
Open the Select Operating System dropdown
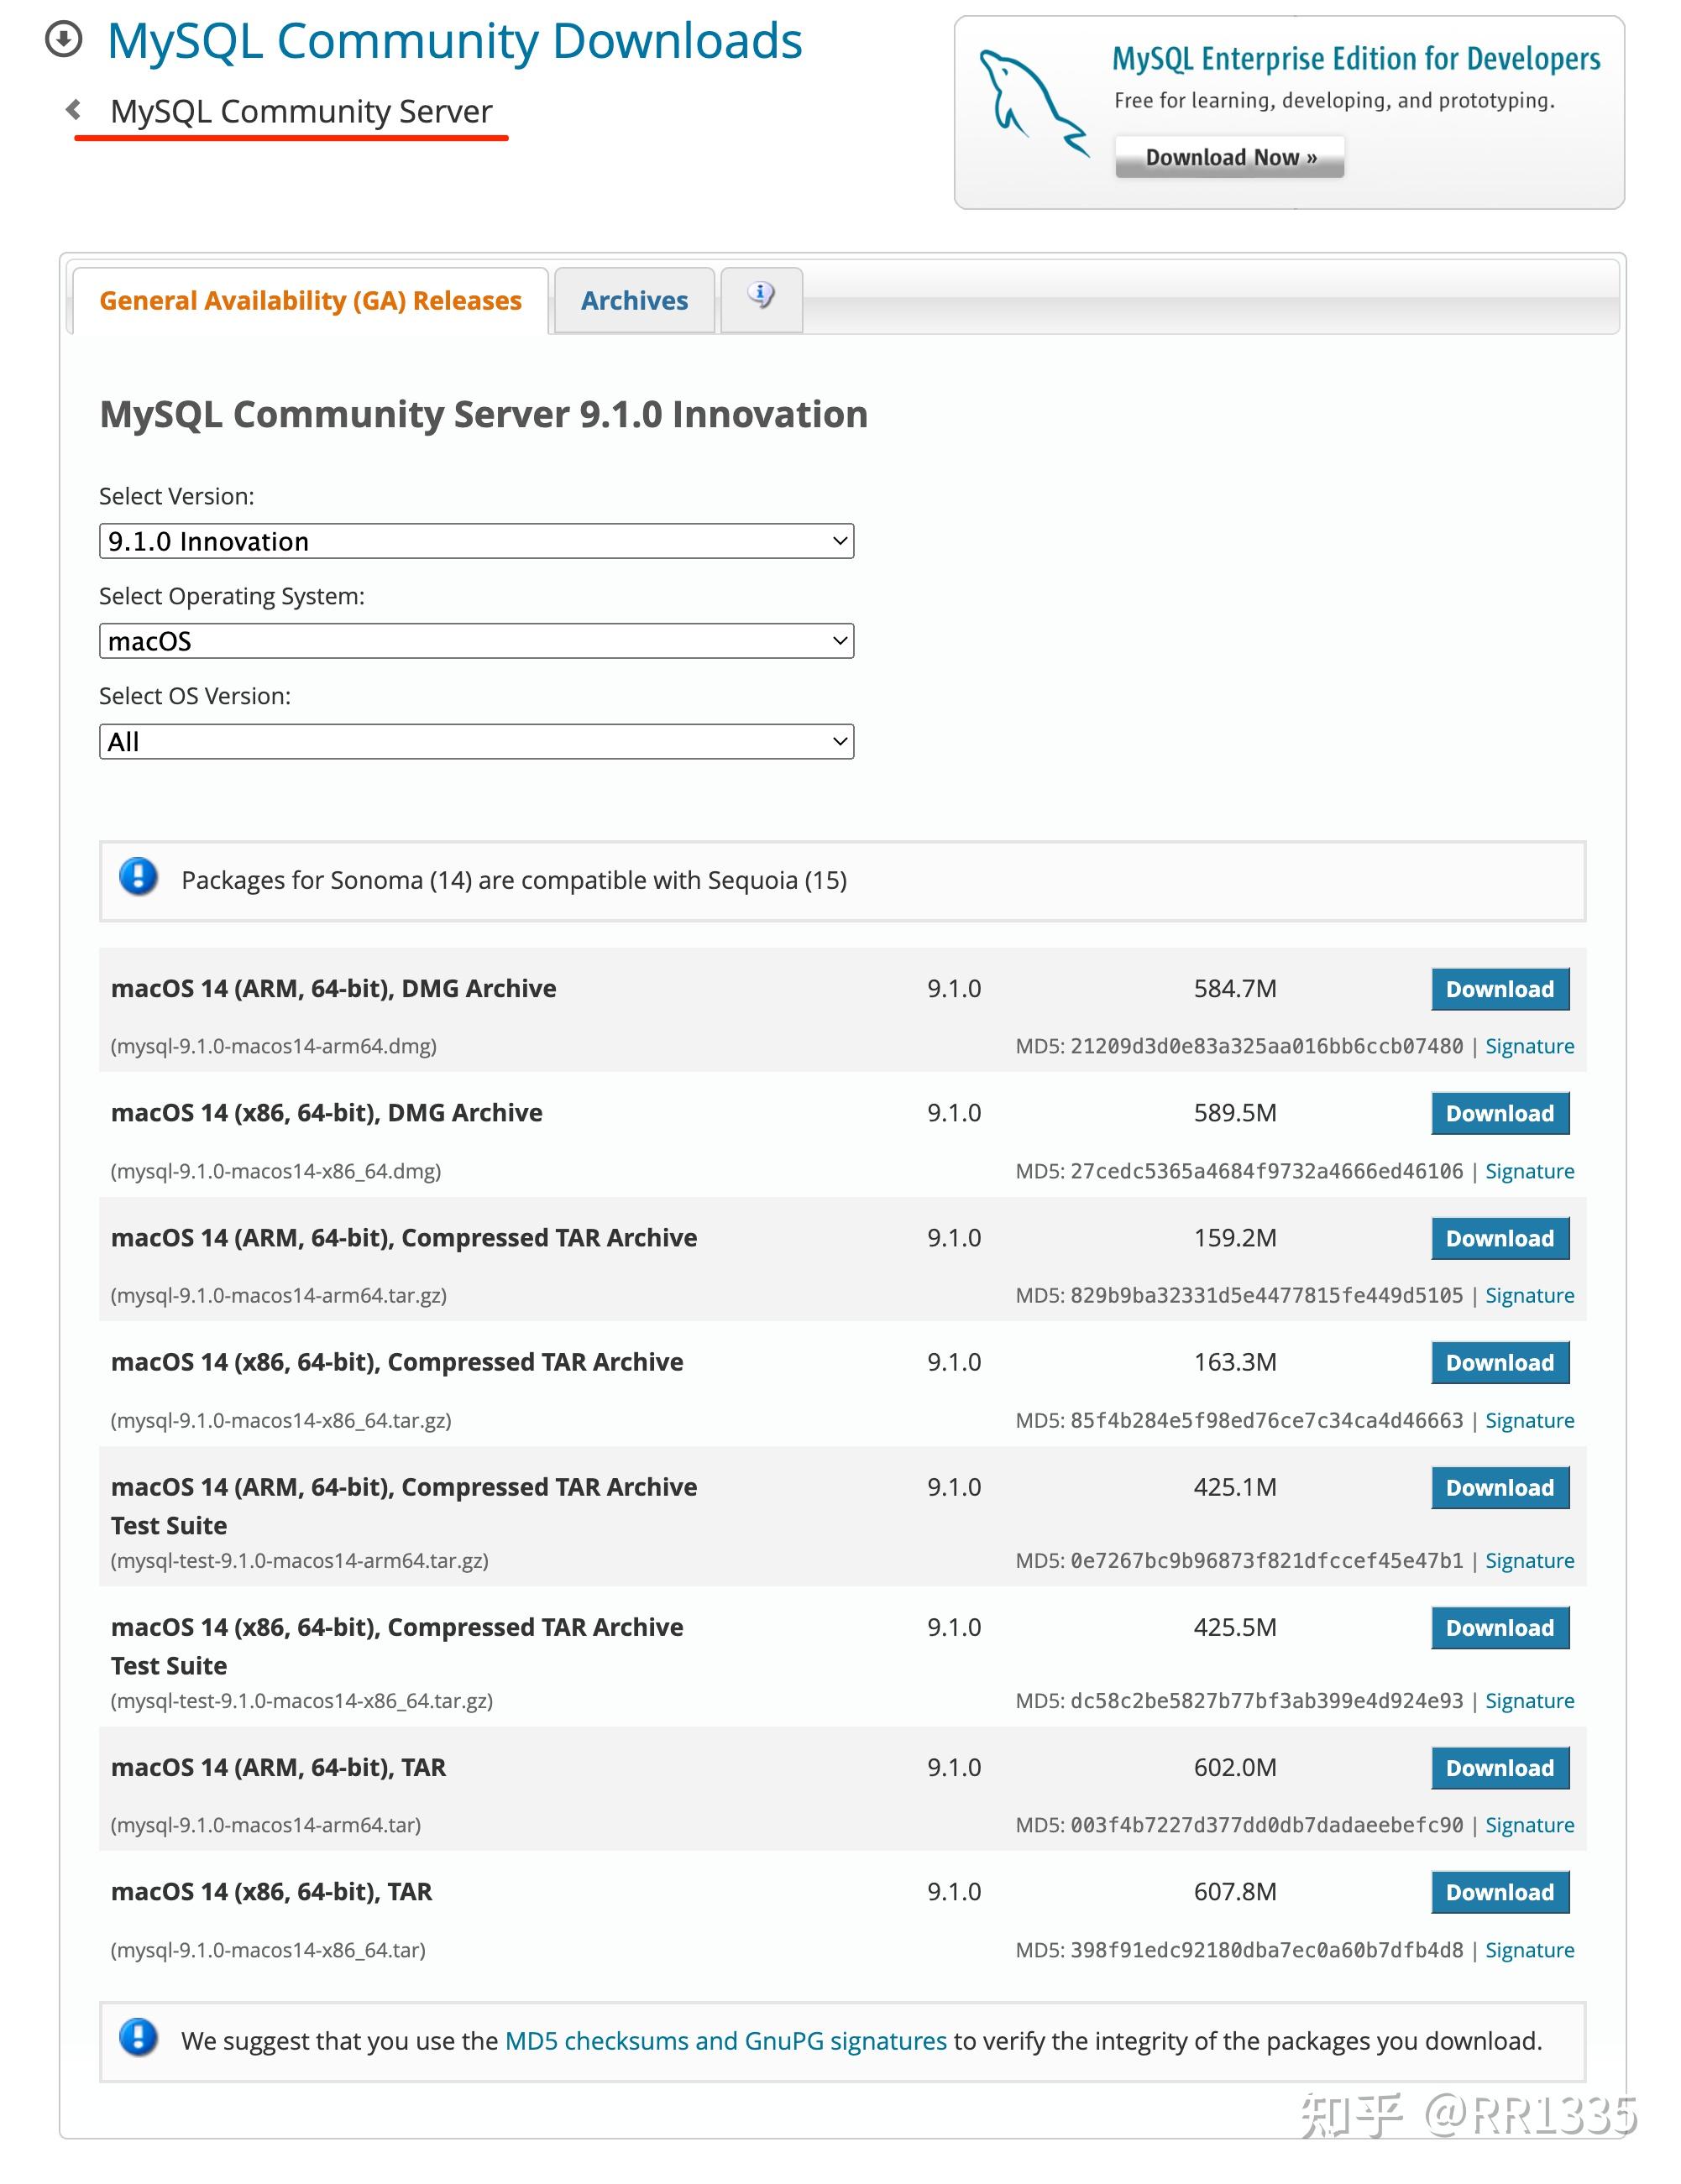tap(475, 641)
